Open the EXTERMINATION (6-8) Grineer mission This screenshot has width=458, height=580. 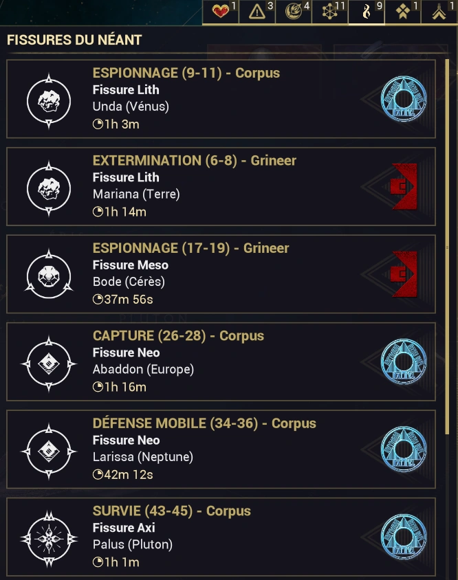point(194,161)
